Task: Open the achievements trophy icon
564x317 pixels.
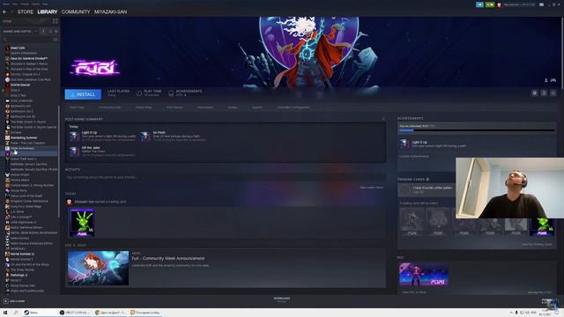Action: [x=171, y=93]
